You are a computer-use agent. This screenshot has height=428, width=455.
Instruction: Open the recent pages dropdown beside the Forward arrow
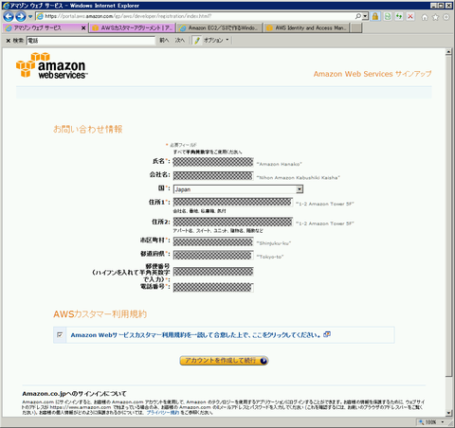[30, 17]
